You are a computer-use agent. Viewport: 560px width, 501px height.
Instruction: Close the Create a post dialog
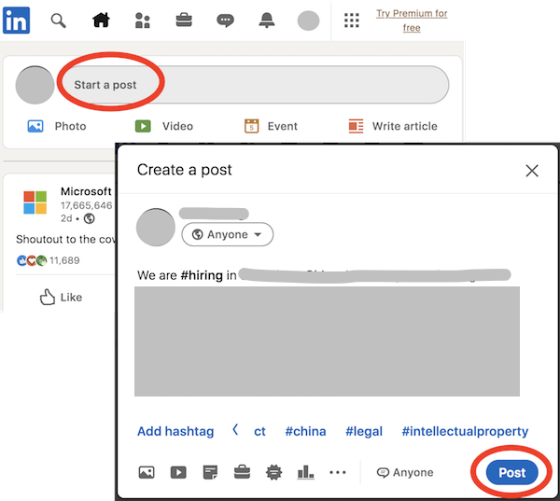(x=532, y=171)
